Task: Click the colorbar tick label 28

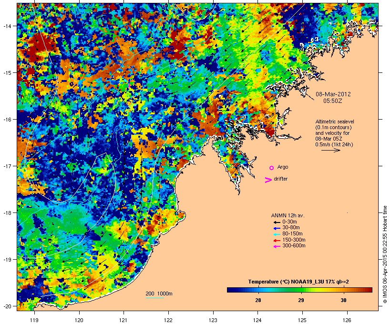Action: point(258,300)
